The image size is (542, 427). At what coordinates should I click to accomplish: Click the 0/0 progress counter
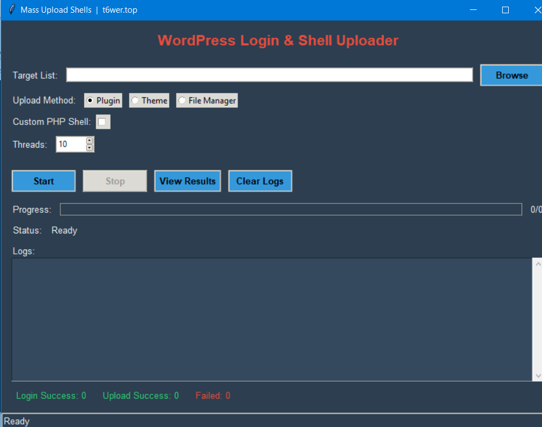coord(536,210)
